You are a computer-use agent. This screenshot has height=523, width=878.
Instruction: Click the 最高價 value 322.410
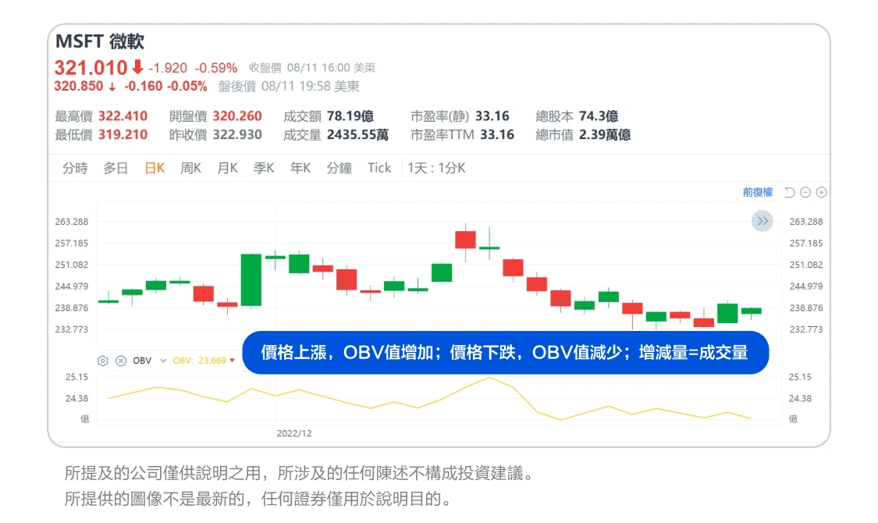123,116
